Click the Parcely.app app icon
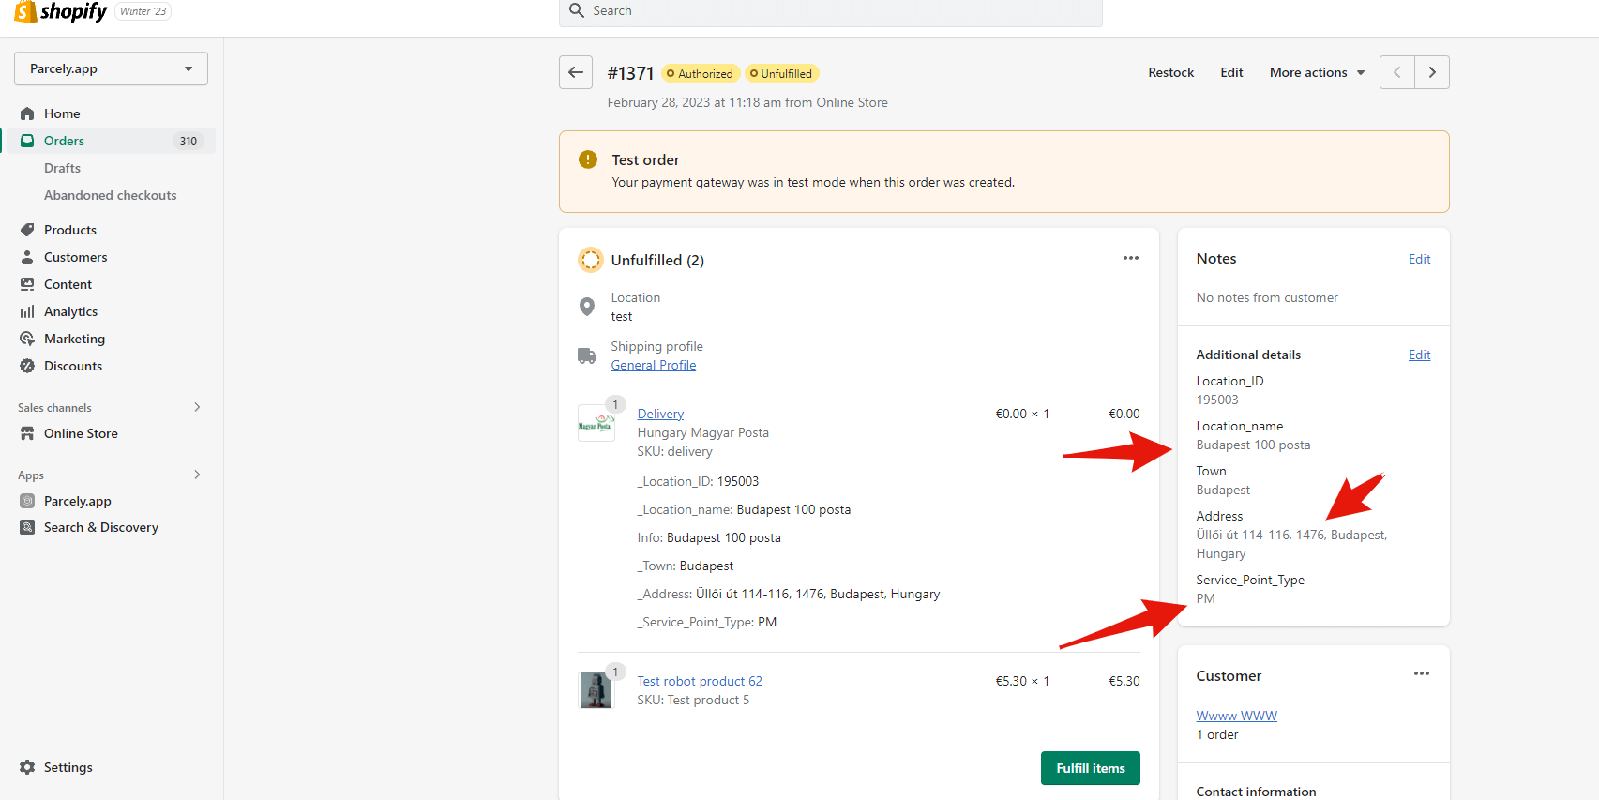Image resolution: width=1599 pixels, height=800 pixels. (x=27, y=501)
